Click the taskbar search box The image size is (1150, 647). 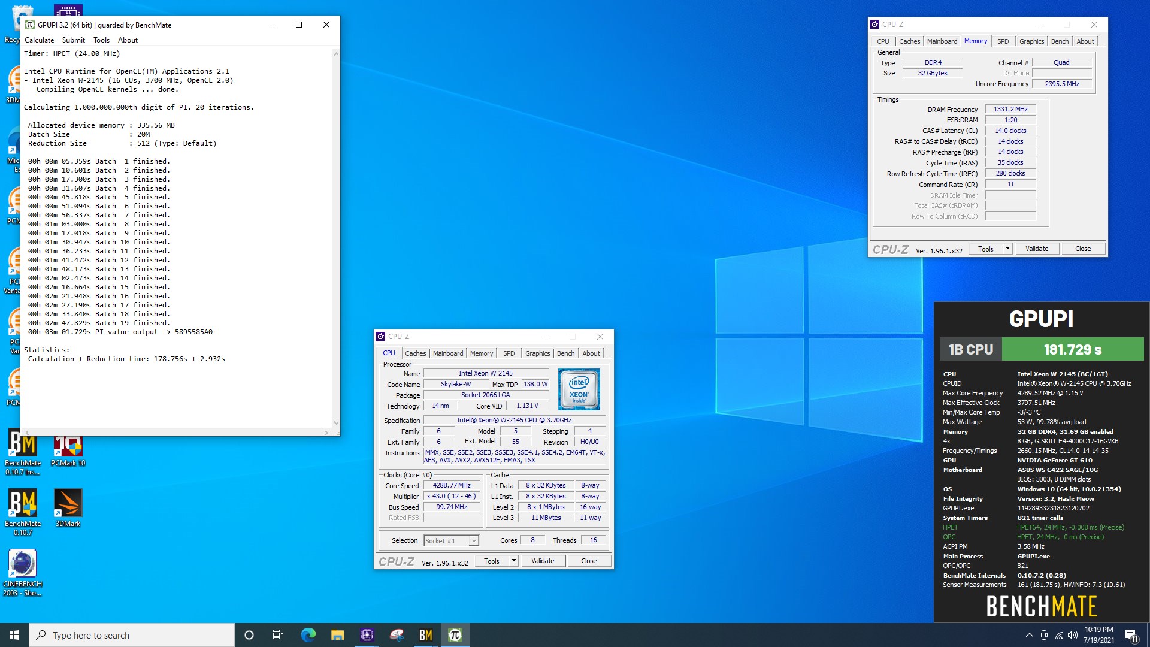tap(132, 635)
